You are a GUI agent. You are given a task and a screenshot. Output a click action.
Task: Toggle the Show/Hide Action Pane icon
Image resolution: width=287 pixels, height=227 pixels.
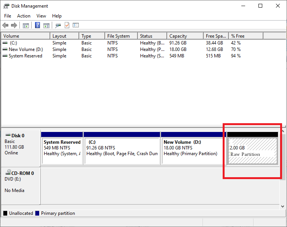tap(46, 25)
